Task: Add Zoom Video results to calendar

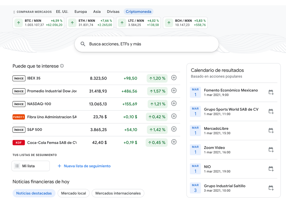Action: click(x=271, y=150)
